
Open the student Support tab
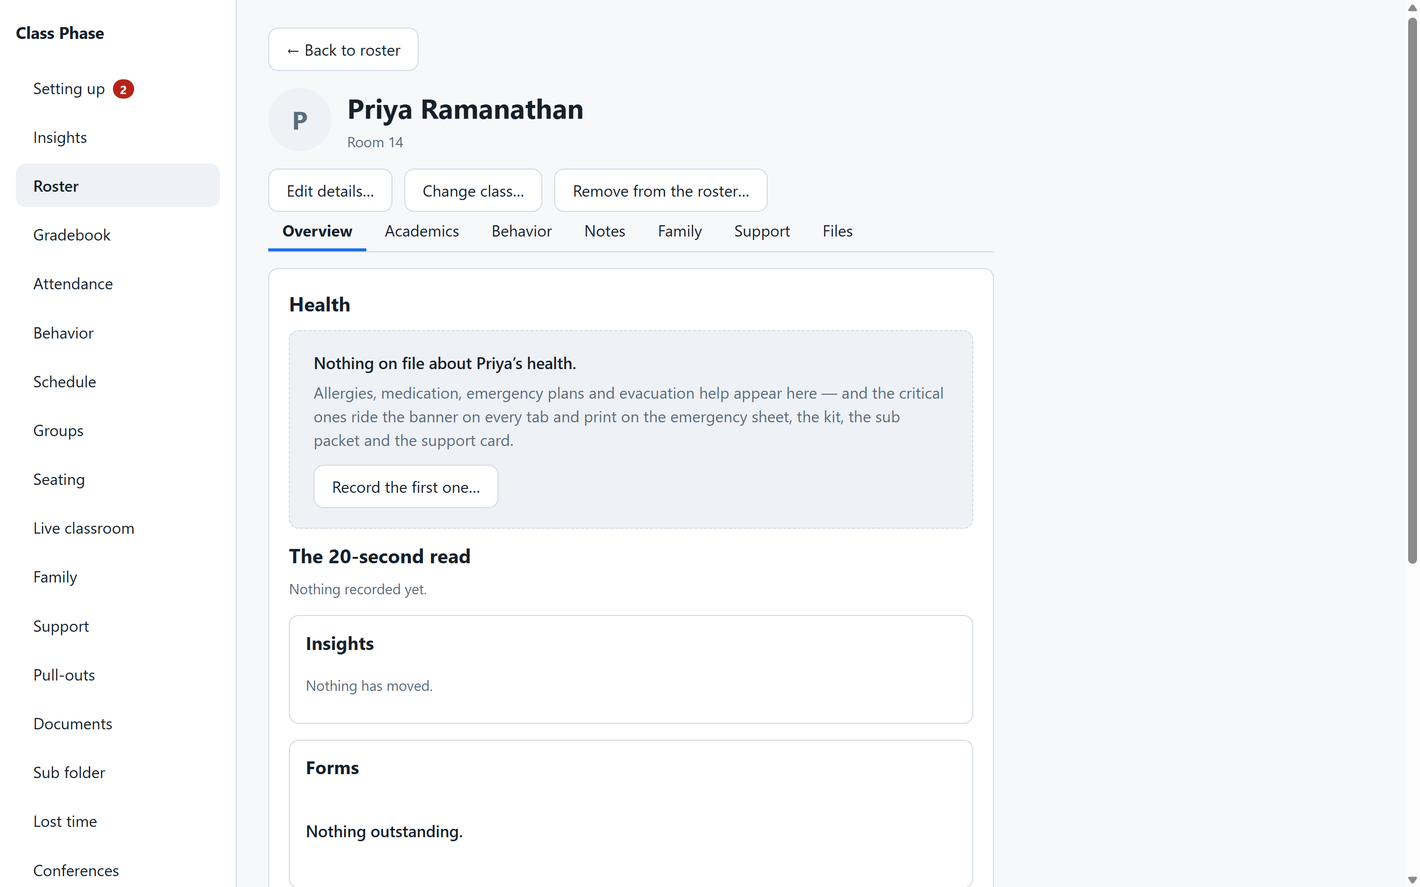(762, 231)
